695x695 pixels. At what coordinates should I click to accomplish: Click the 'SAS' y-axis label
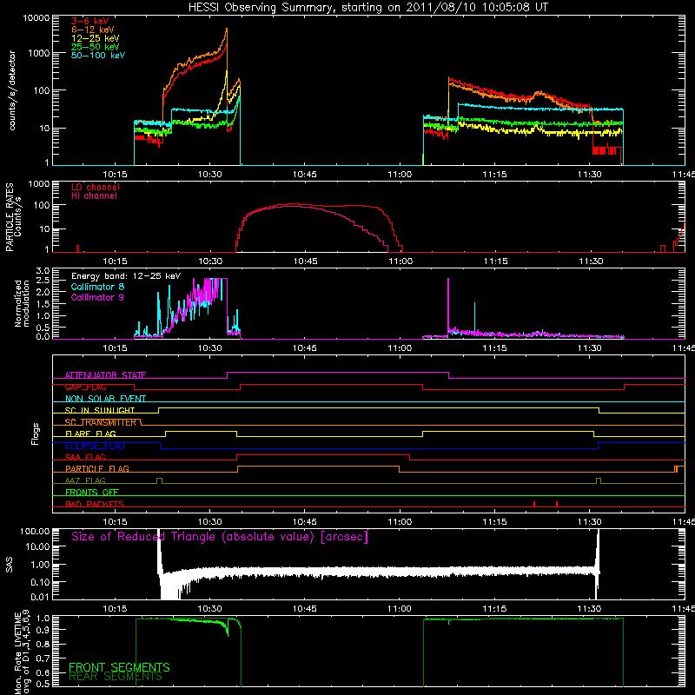[x=10, y=565]
